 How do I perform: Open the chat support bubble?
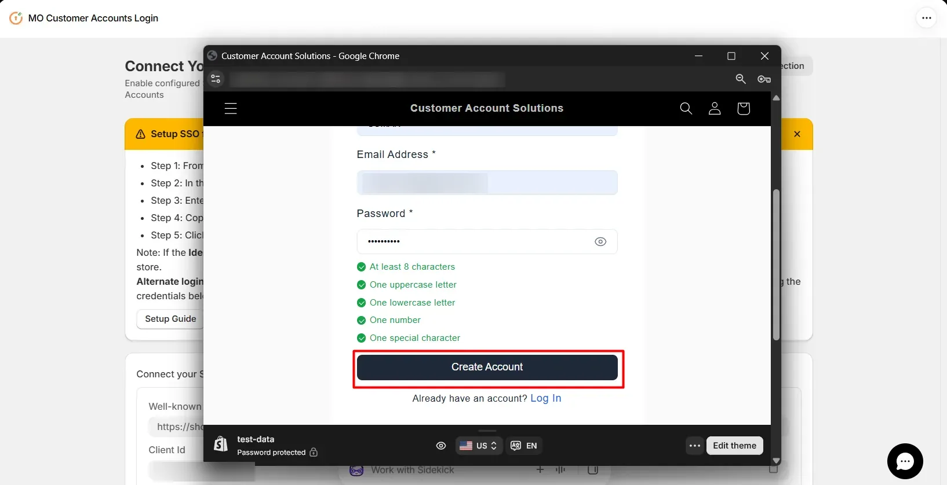(905, 461)
